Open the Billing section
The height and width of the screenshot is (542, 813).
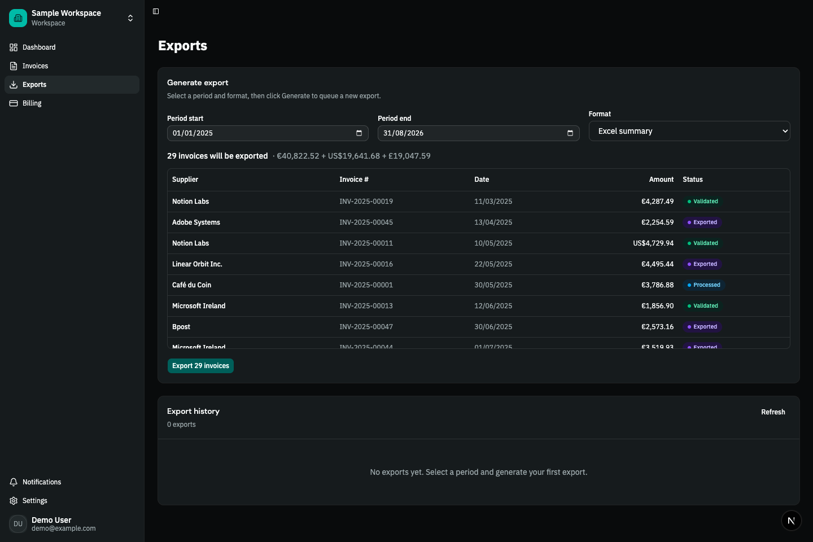72,103
